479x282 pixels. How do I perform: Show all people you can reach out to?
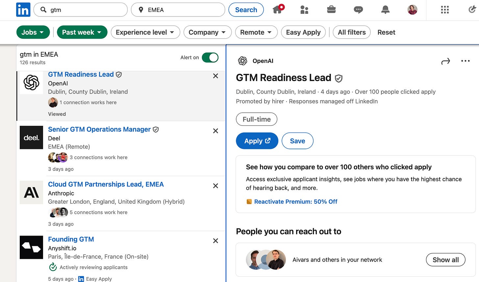pyautogui.click(x=445, y=260)
